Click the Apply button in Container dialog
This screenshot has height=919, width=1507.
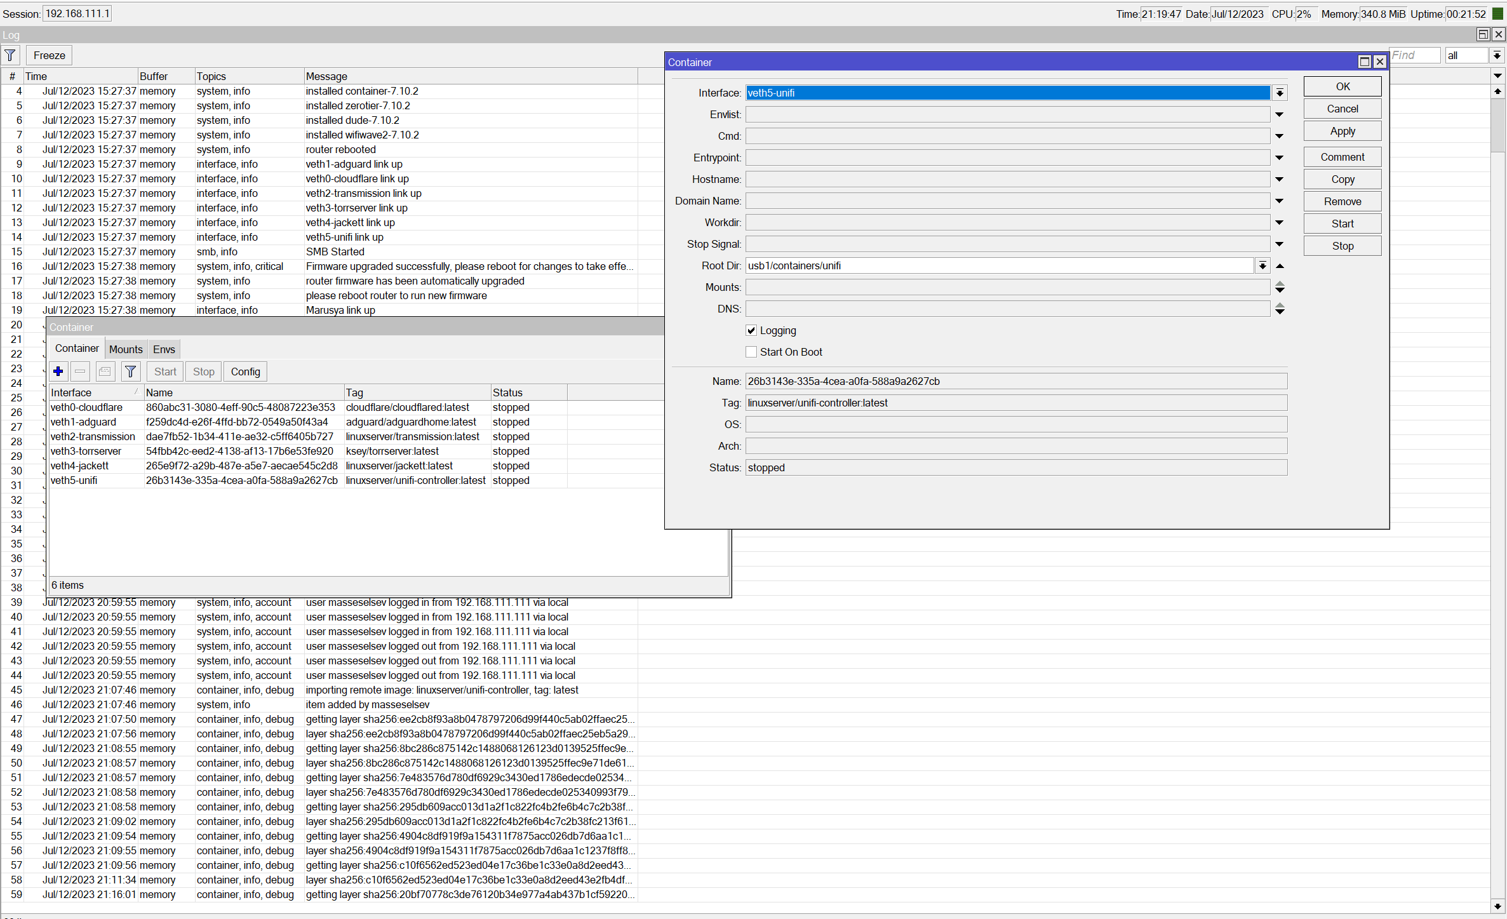[x=1342, y=131]
